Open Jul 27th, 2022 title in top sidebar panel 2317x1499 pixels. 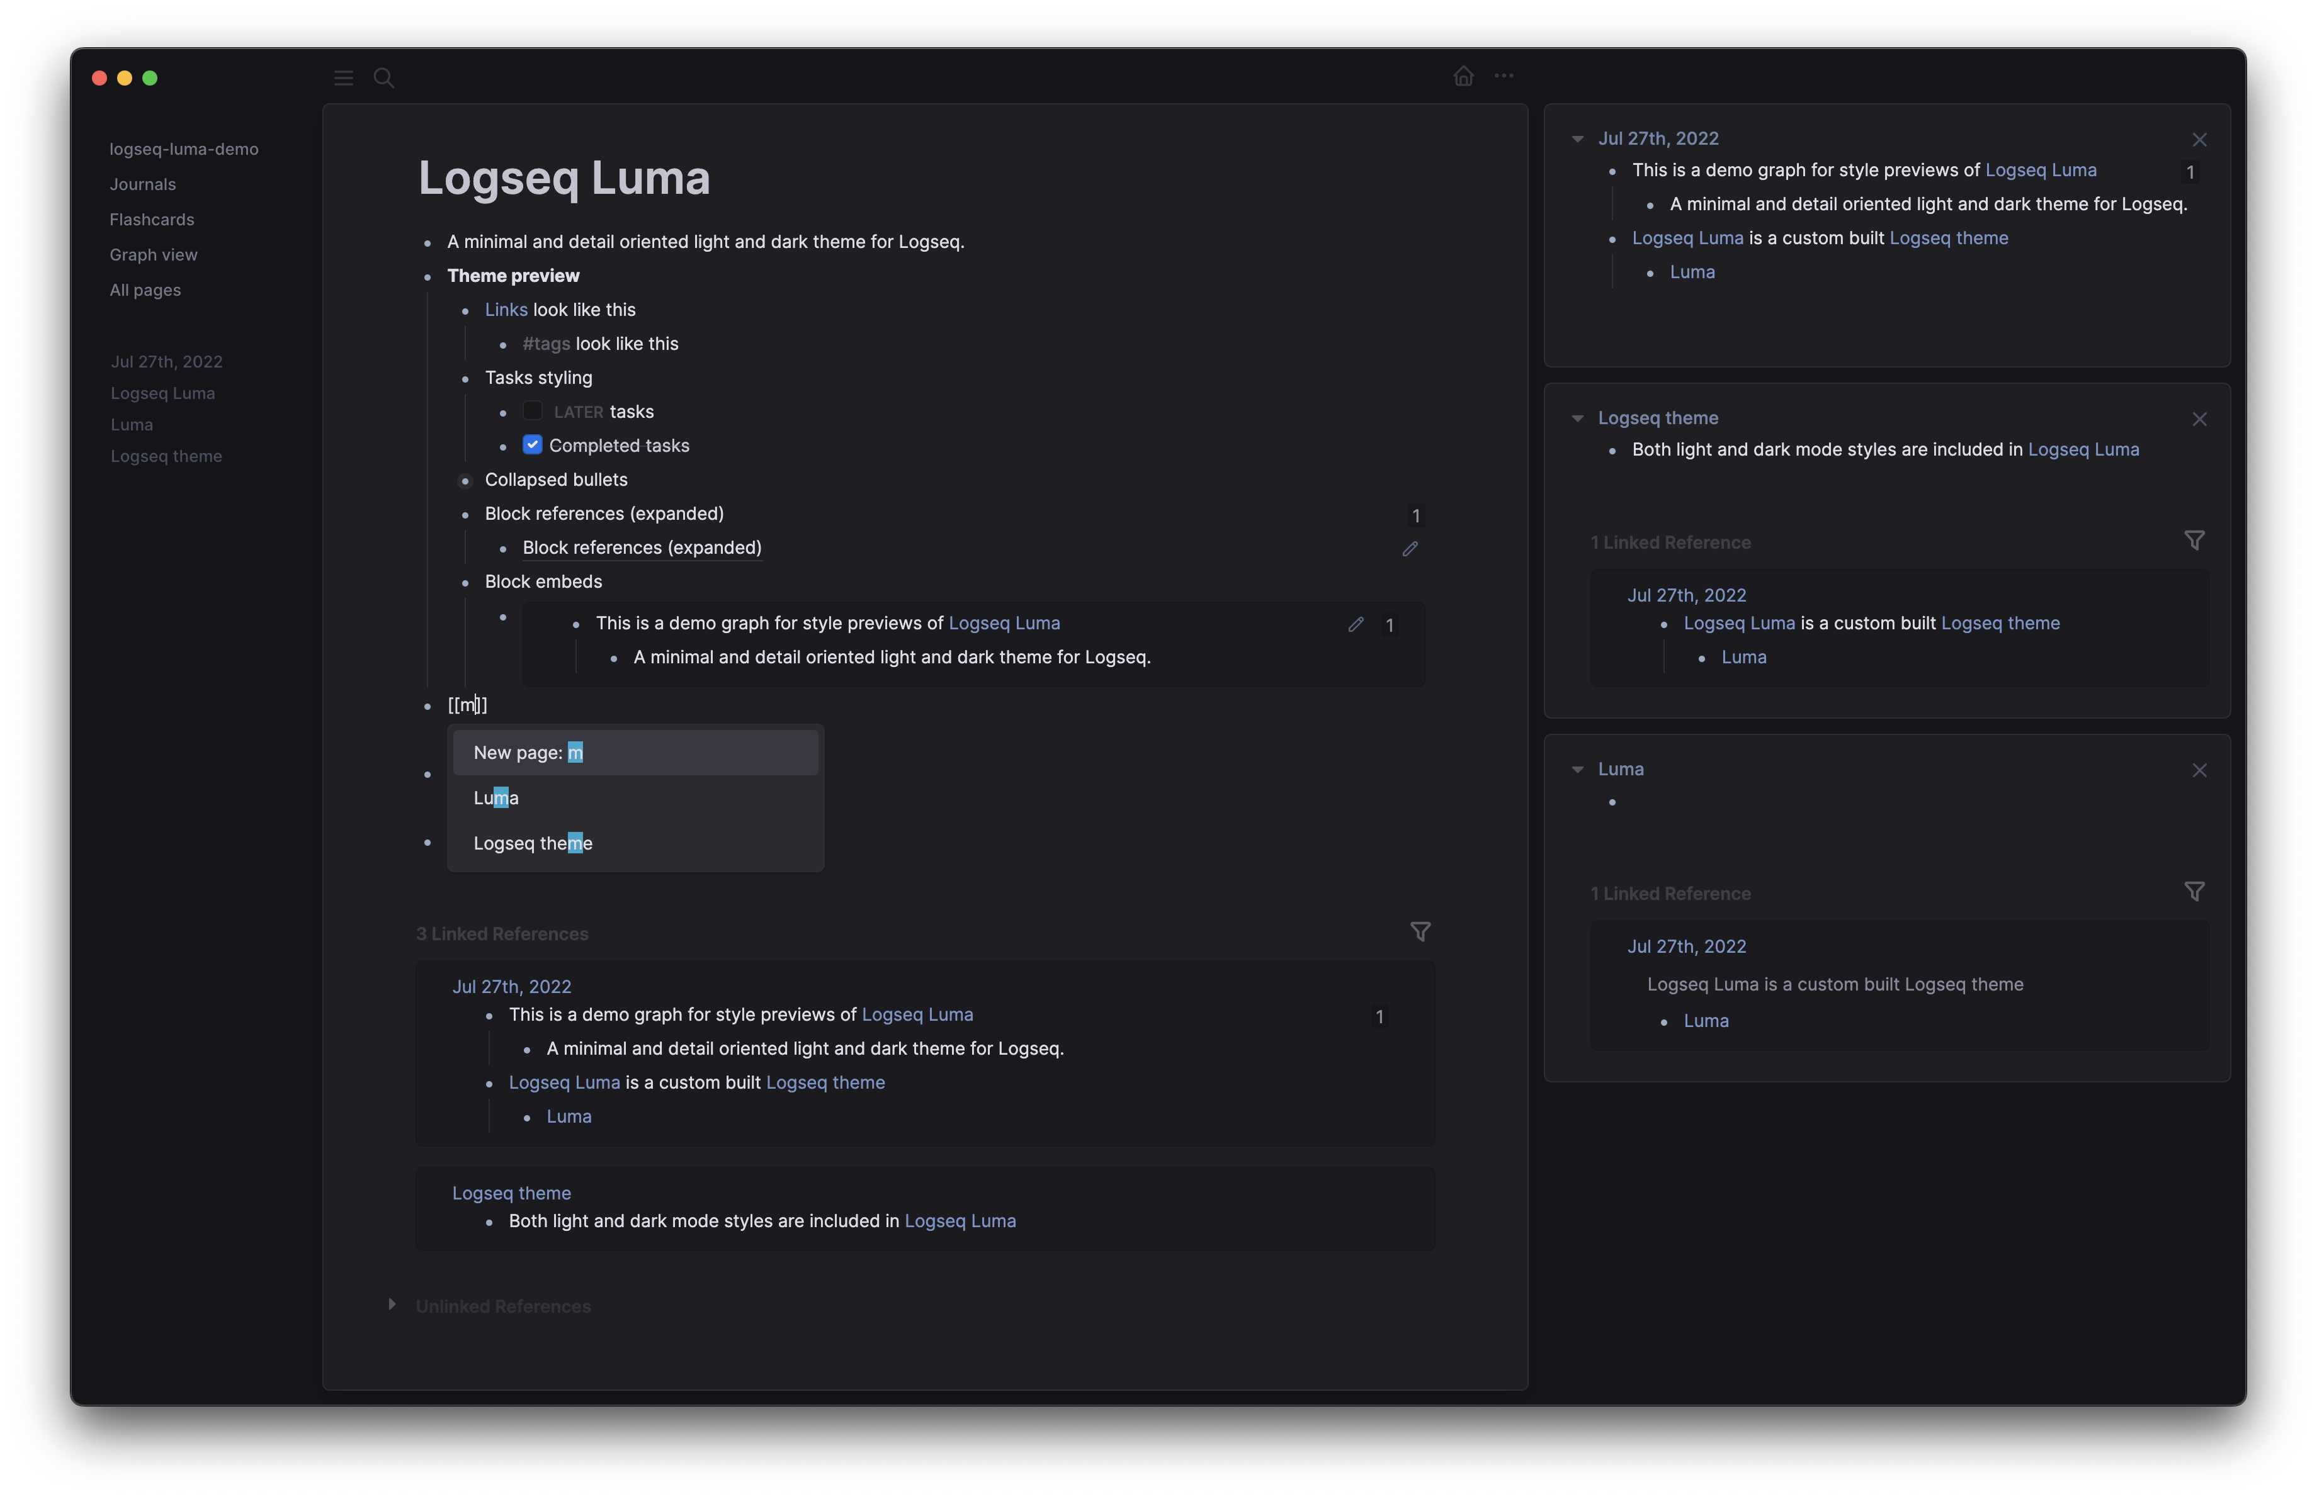1659,138
